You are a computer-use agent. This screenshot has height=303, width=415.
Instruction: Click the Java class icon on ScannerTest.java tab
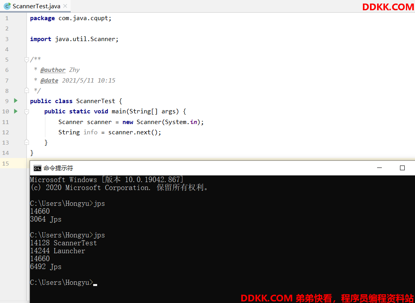coord(8,6)
